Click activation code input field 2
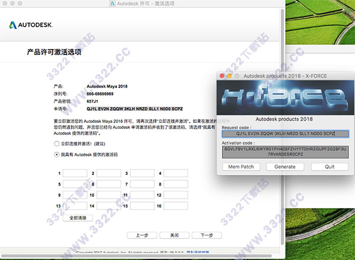This screenshot has width=355, height=260. (x=109, y=173)
